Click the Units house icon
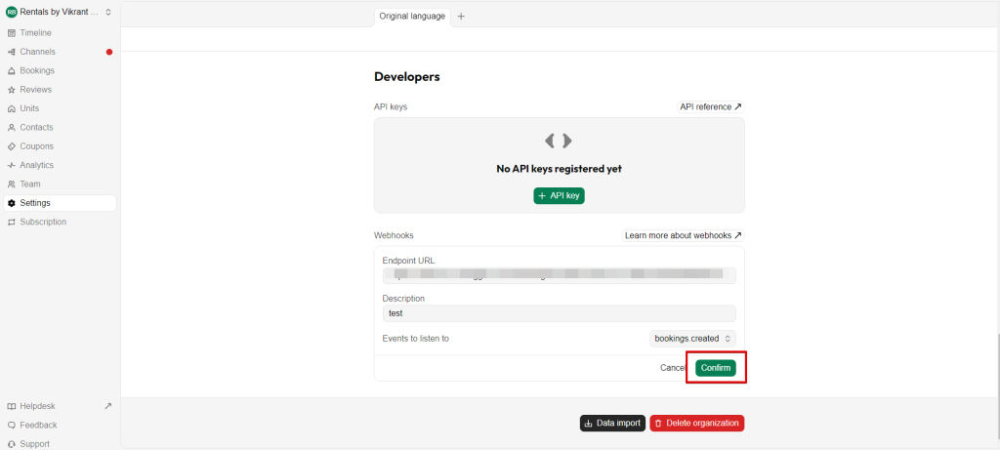 11,108
